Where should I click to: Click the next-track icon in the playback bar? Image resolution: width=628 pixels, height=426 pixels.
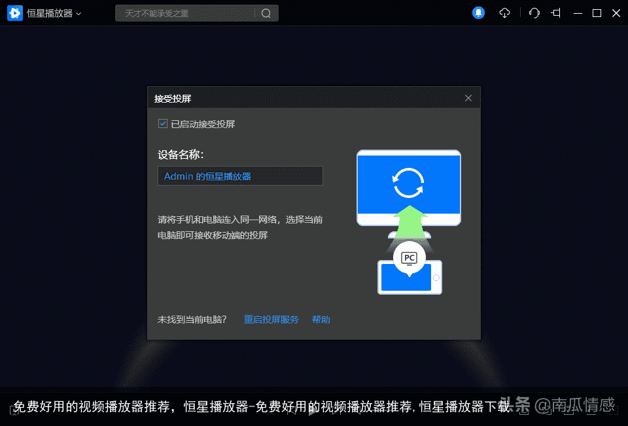pos(335,410)
